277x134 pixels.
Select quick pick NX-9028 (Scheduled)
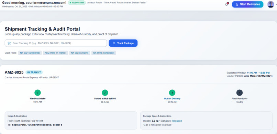point(104,53)
